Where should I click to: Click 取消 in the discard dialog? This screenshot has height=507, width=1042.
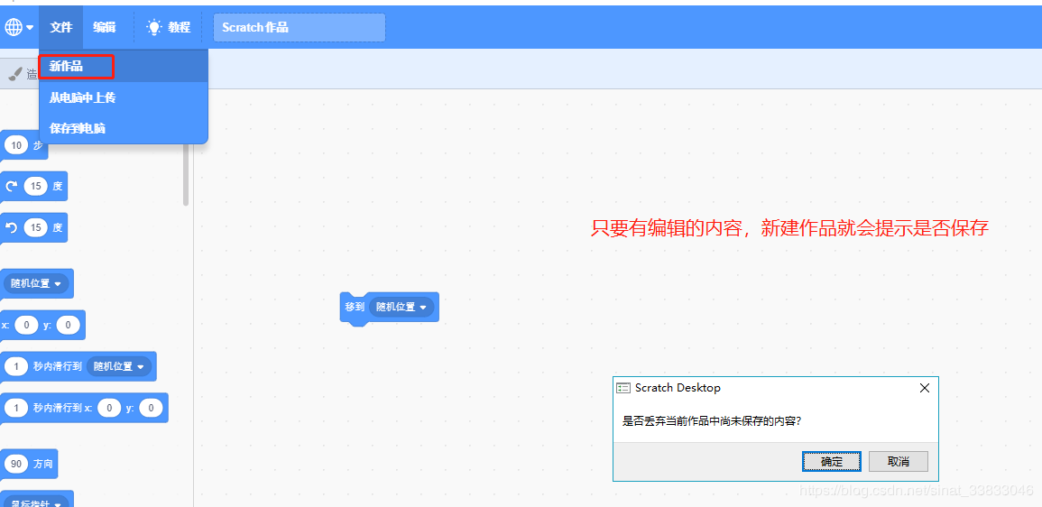tap(899, 461)
